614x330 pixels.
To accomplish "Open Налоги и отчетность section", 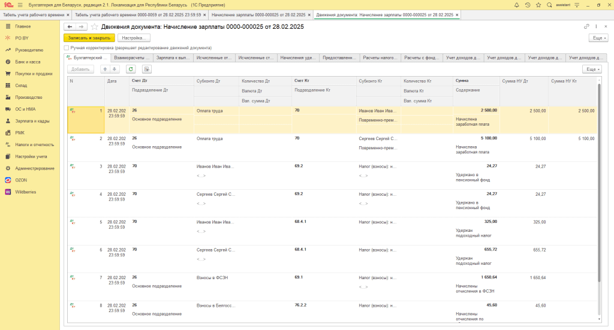I will point(34,145).
